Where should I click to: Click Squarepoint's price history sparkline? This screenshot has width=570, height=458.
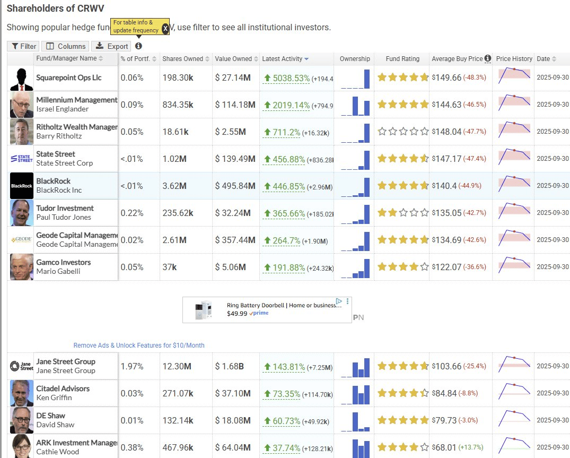point(514,75)
